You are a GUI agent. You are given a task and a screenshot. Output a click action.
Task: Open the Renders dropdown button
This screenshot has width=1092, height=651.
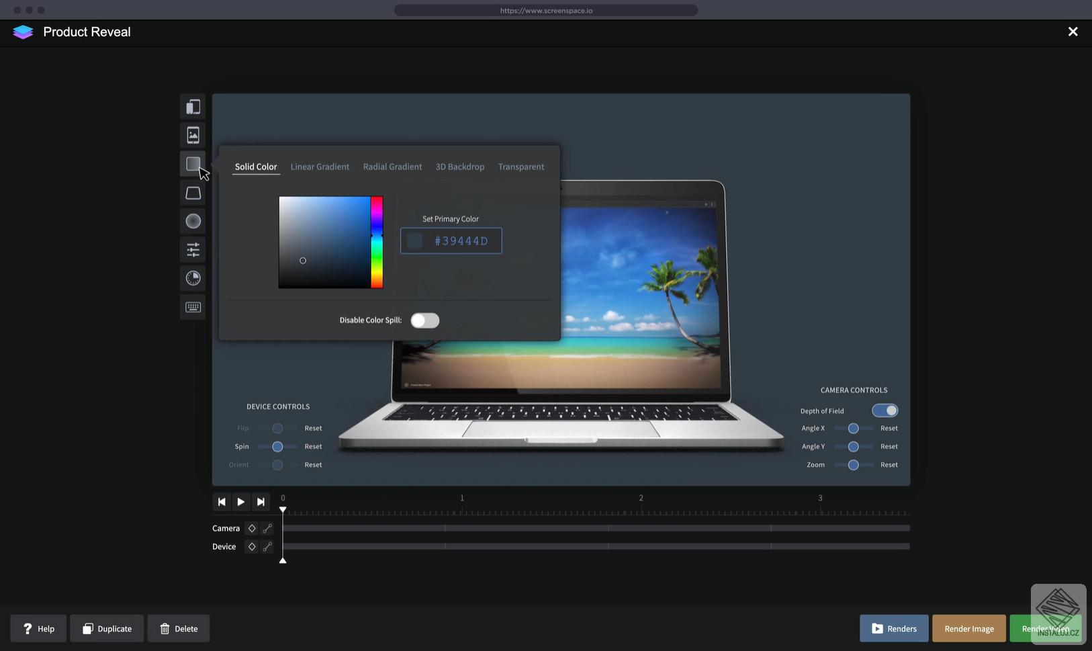[893, 628]
